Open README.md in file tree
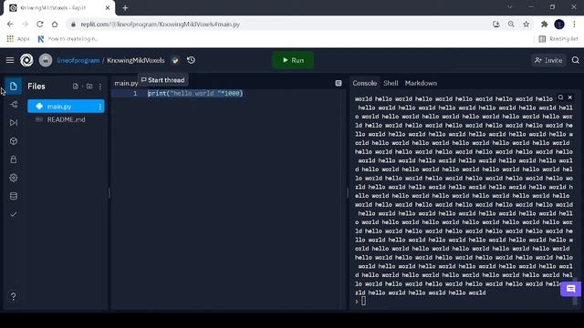 point(66,119)
